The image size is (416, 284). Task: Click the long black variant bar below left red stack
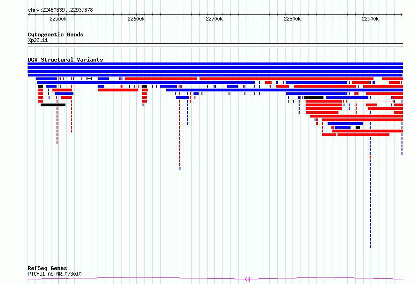click(x=53, y=105)
